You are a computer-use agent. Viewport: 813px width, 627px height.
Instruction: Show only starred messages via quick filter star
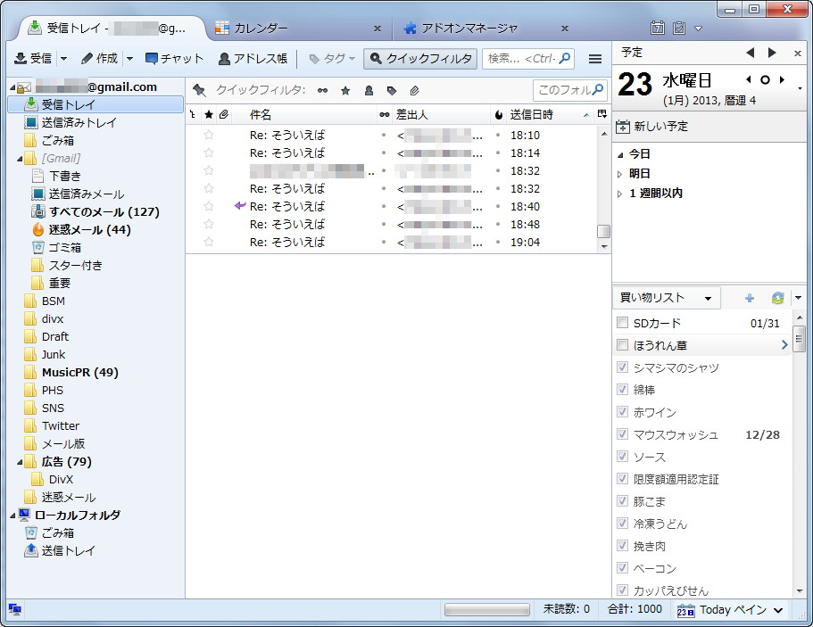point(346,89)
